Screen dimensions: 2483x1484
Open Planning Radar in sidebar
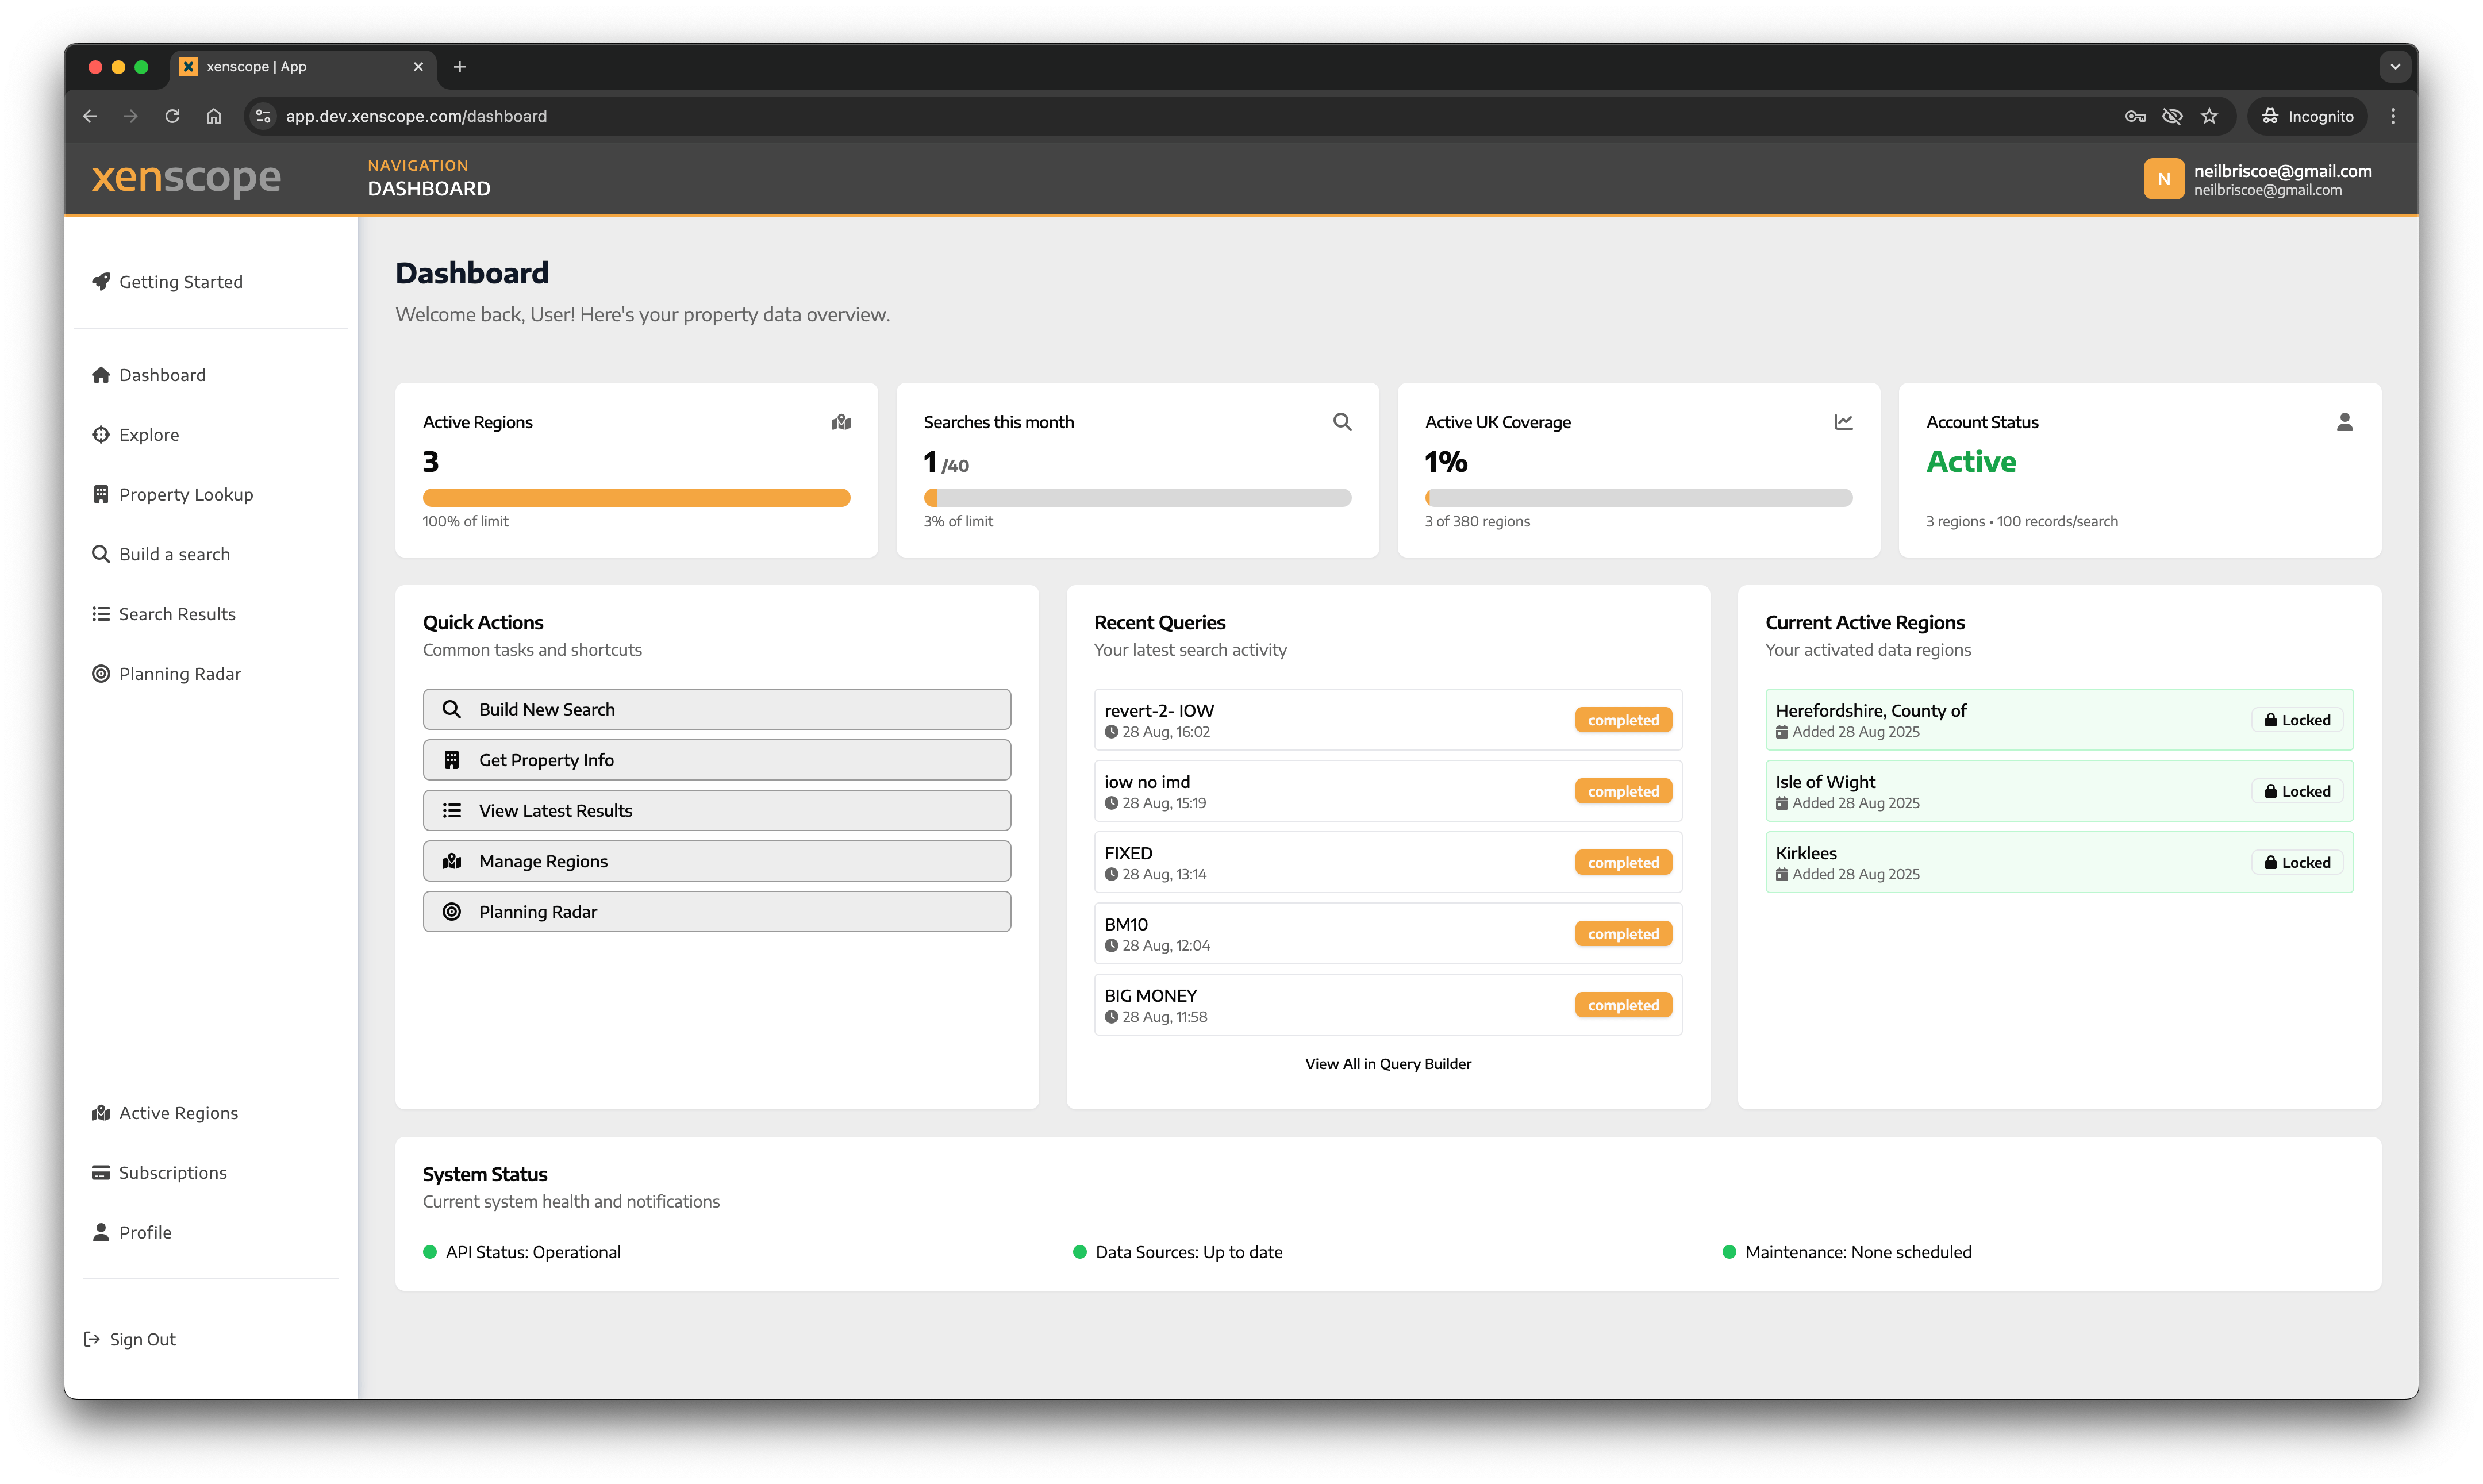pos(180,674)
